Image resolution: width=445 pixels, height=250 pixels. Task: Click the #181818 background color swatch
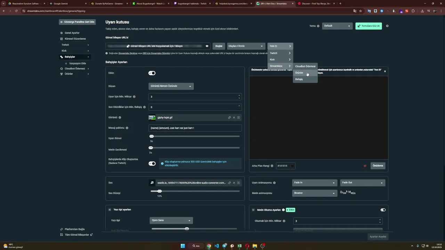coord(292,166)
